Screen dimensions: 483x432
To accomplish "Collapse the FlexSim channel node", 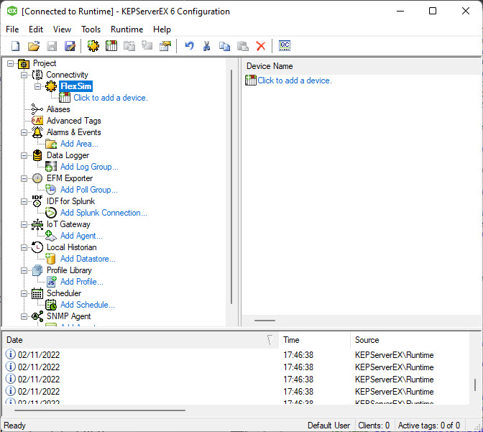I will click(37, 86).
